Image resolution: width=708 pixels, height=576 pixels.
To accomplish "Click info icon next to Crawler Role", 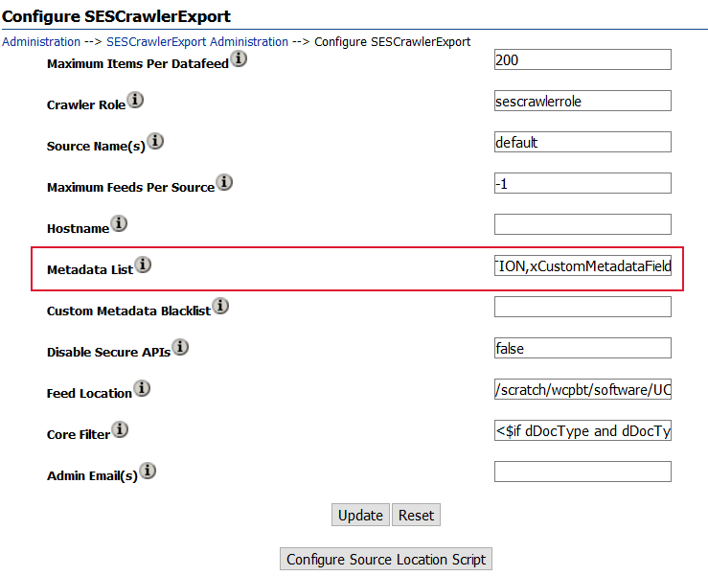I will (x=135, y=100).
